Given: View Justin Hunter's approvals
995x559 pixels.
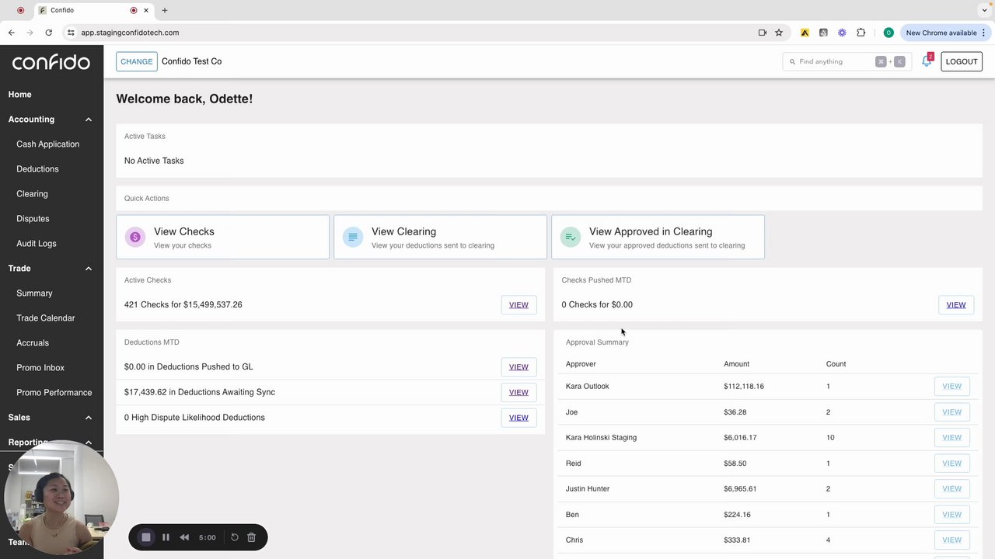Looking at the screenshot, I should click(x=951, y=489).
